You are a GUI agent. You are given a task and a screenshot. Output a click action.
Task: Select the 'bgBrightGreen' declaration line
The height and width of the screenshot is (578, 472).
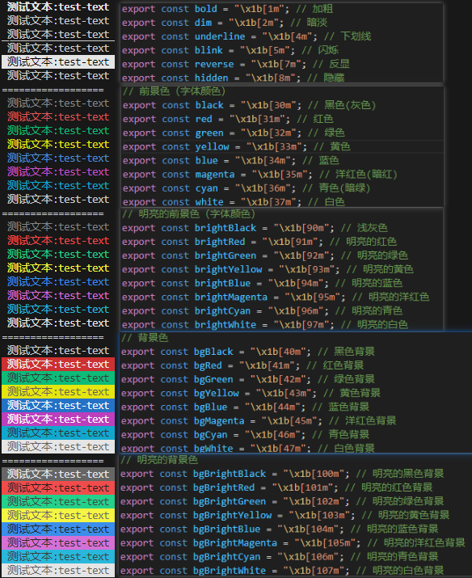coord(282,501)
